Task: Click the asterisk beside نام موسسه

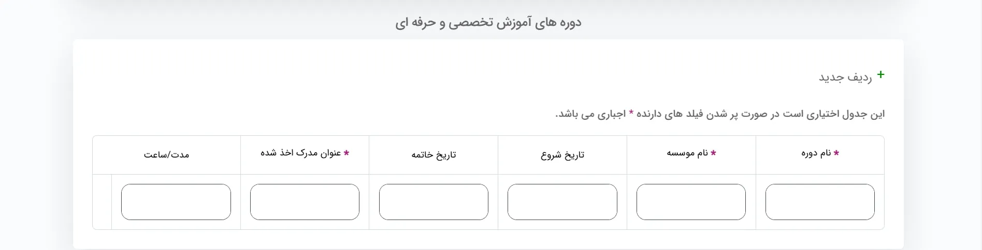Action: click(713, 153)
